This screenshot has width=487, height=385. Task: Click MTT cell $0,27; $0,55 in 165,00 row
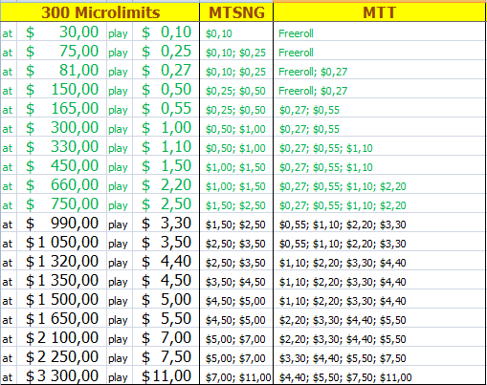tap(379, 108)
